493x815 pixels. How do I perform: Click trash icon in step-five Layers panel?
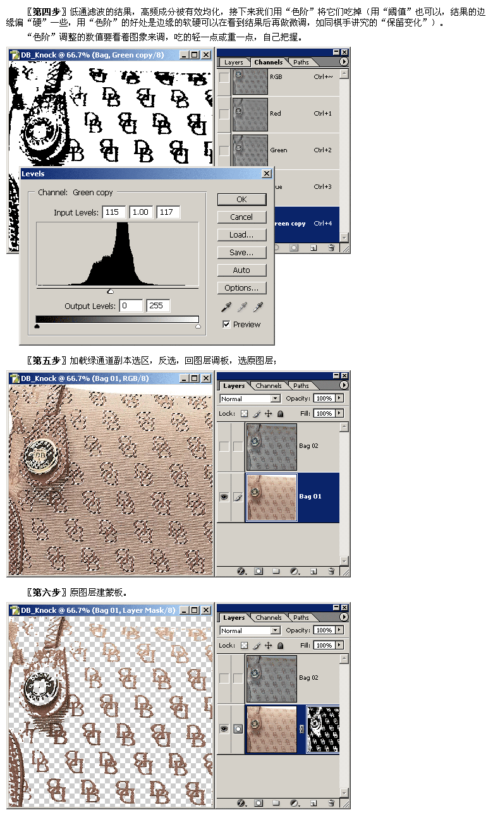click(331, 571)
